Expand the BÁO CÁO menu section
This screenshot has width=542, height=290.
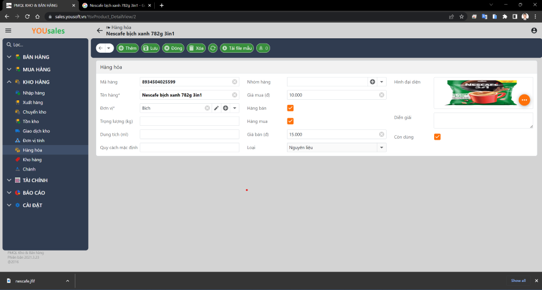click(x=9, y=193)
